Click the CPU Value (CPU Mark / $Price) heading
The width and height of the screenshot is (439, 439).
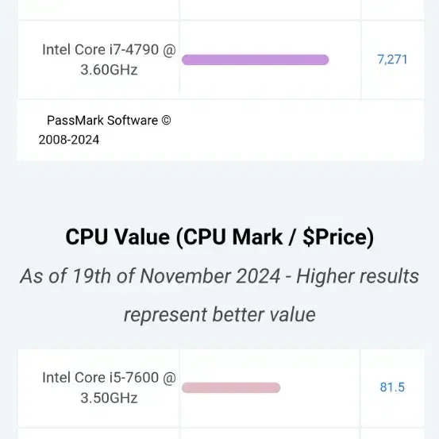coord(219,237)
